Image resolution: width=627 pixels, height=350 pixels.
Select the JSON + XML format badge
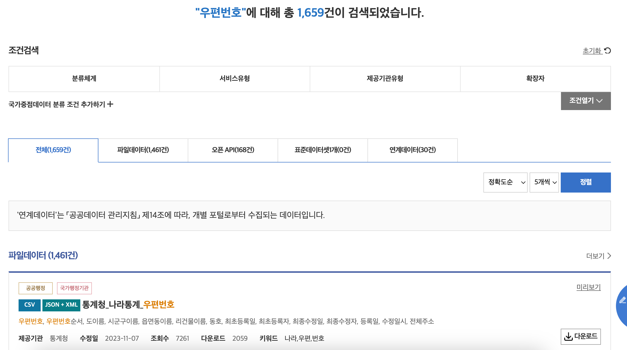click(61, 305)
